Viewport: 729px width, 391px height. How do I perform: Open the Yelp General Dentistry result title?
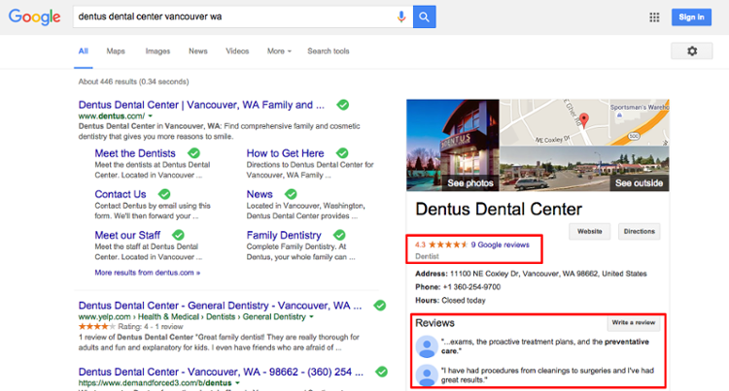220,306
